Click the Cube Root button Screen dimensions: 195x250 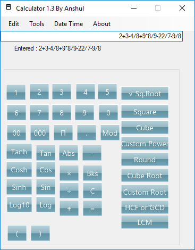(145, 175)
